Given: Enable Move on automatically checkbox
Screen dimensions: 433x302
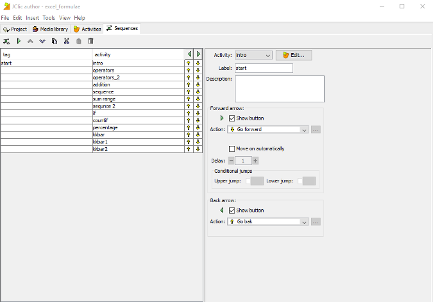Looking at the screenshot, I should coord(232,148).
